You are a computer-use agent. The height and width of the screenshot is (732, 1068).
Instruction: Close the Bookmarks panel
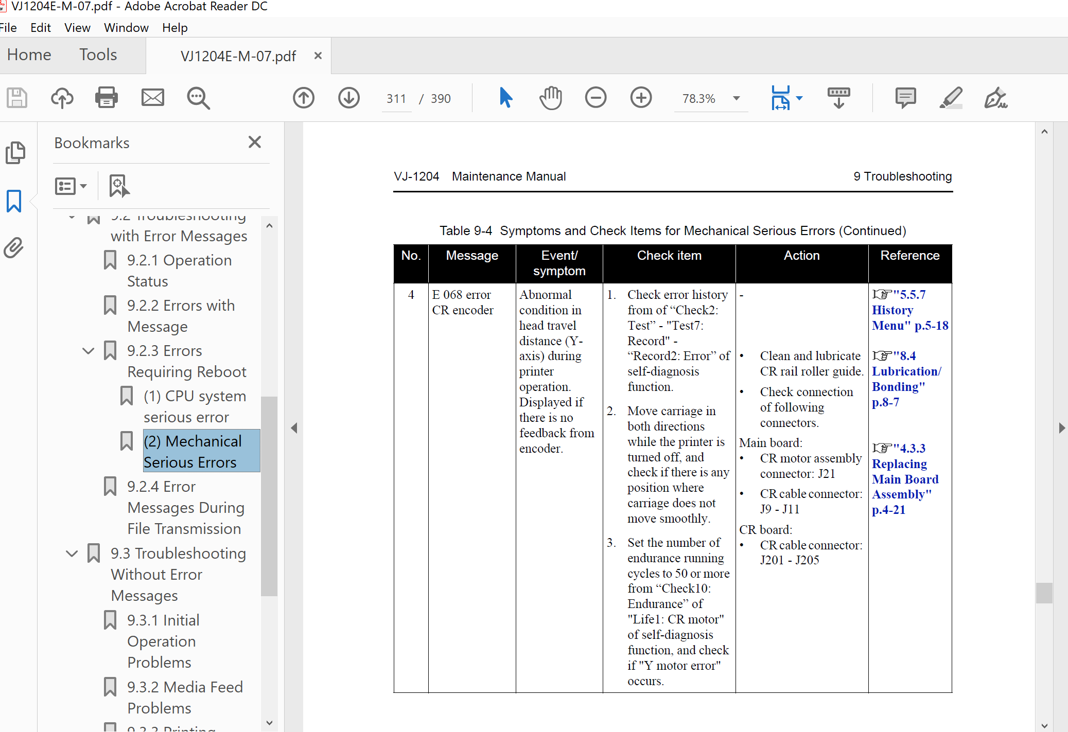(x=255, y=142)
